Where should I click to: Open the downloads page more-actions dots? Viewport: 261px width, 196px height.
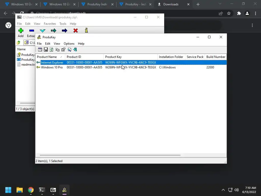pyautogui.click(x=252, y=25)
